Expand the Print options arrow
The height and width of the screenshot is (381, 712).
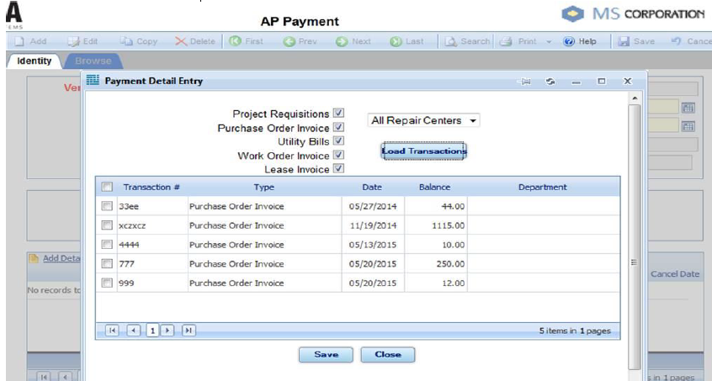coord(549,41)
